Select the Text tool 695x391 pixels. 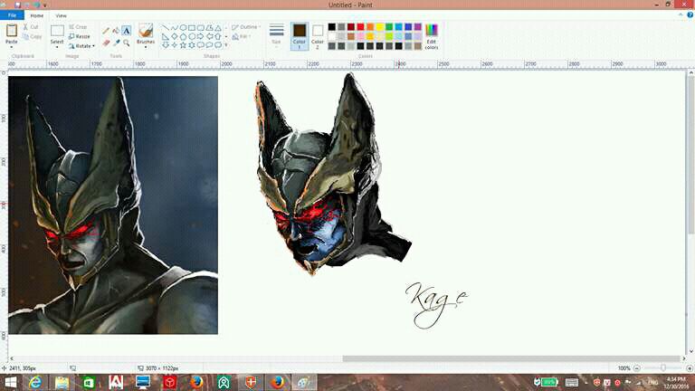127,31
